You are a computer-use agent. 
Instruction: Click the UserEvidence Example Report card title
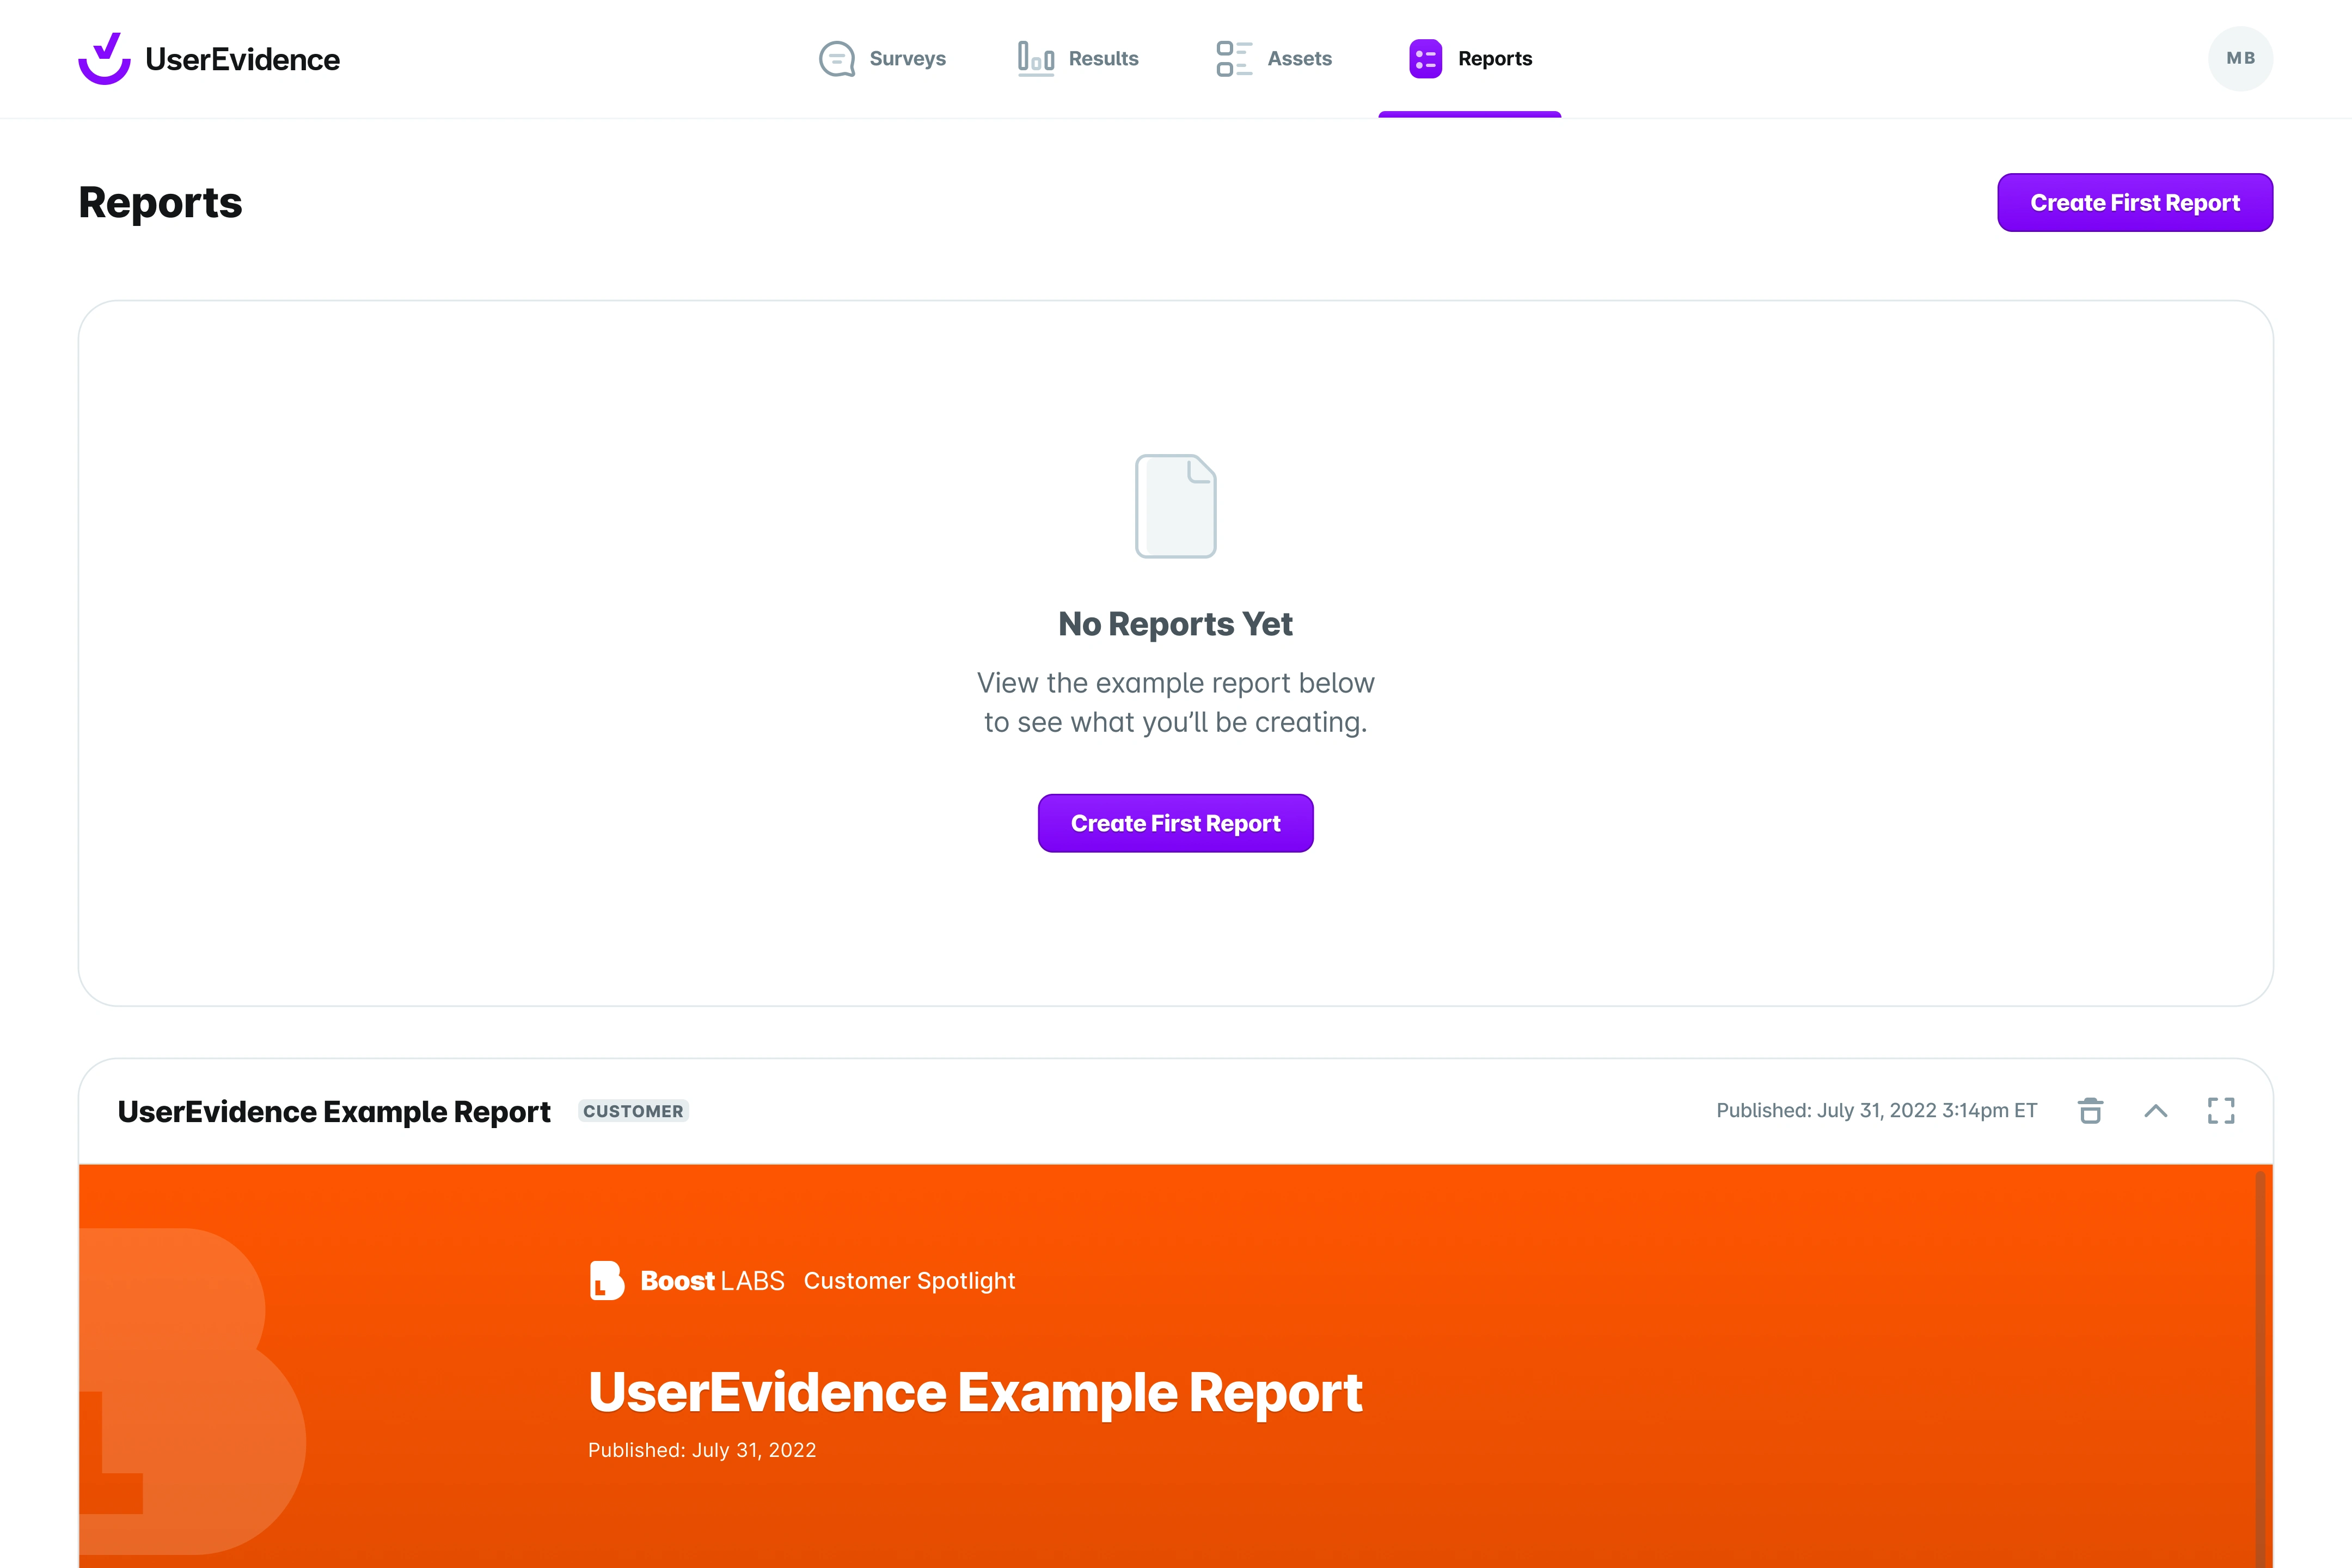pos(334,1111)
